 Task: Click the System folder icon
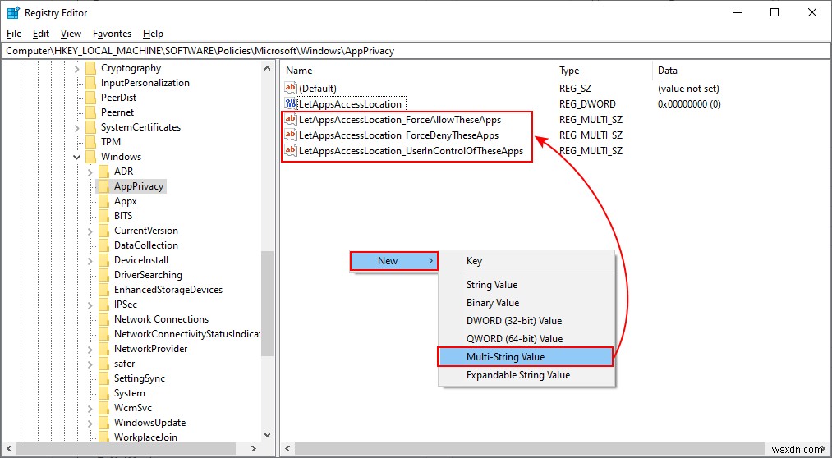[104, 393]
